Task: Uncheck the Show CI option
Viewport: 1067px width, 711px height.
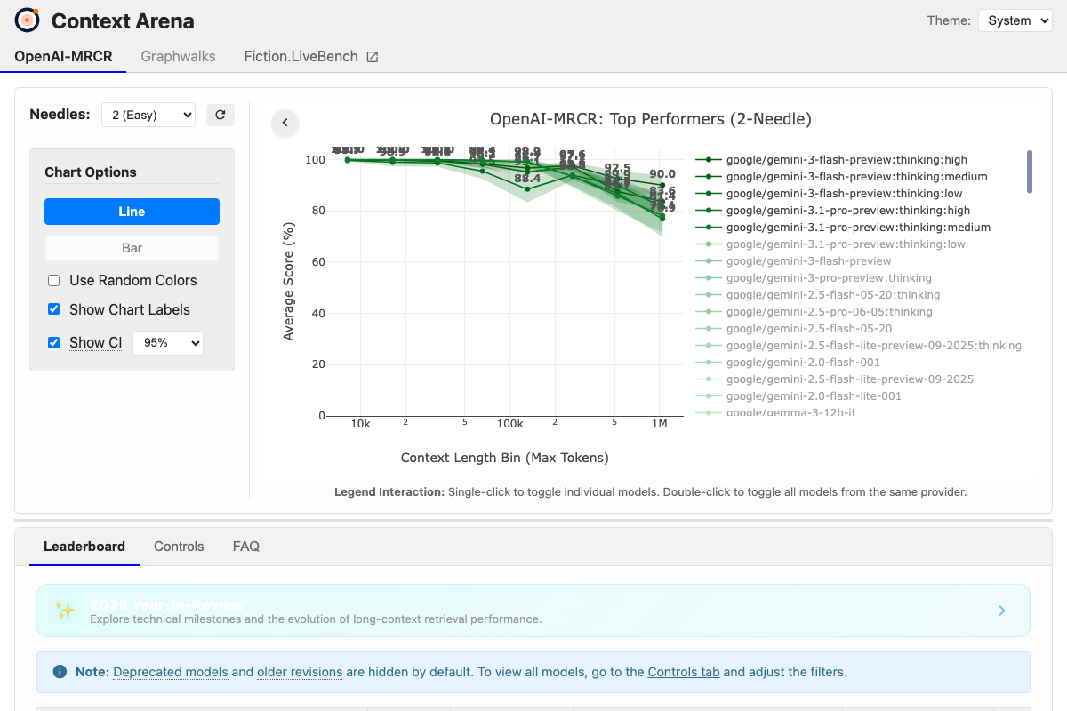Action: click(53, 342)
